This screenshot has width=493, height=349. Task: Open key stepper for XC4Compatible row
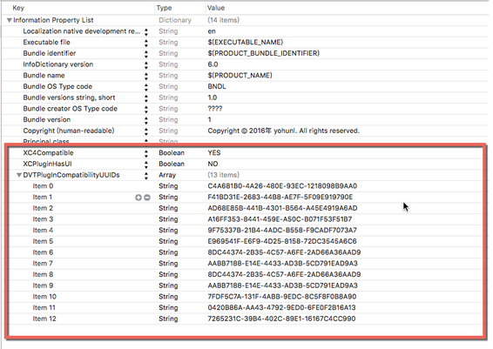(145, 153)
